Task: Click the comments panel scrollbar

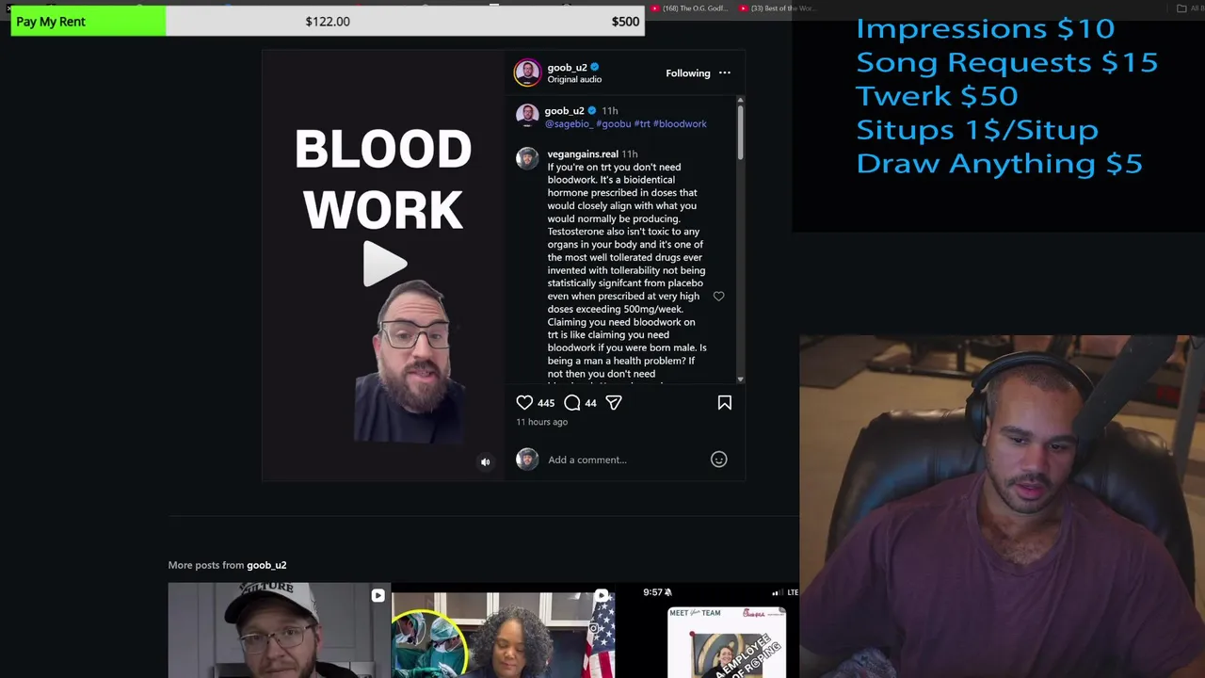Action: 740,132
